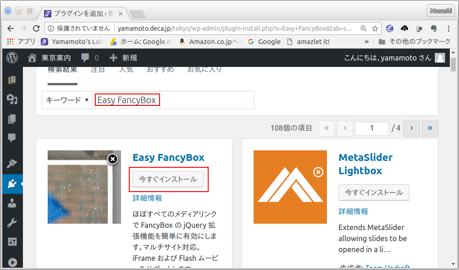
Task: Open 詳細情報 for MetaSlider Lightbox
Action: coord(354,211)
